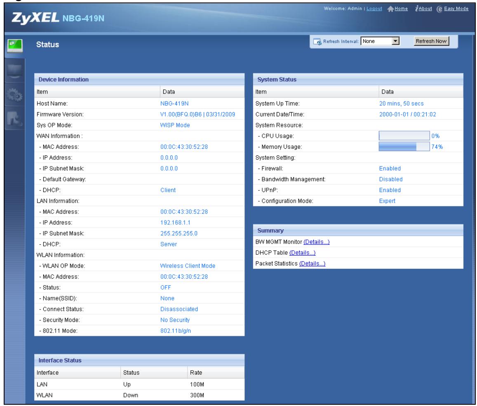
Task: Open the Refresh Interval dropdown
Action: click(x=380, y=41)
